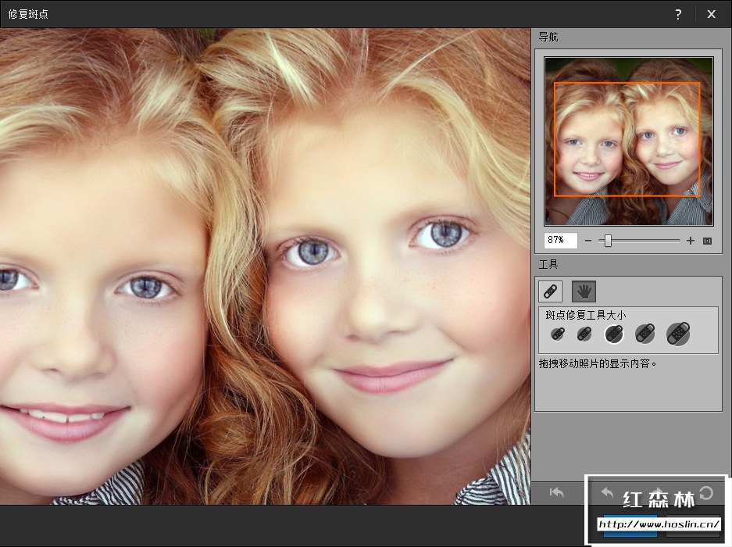Click the 斑点修复工具大小 label
The height and width of the screenshot is (547, 732).
pos(585,316)
